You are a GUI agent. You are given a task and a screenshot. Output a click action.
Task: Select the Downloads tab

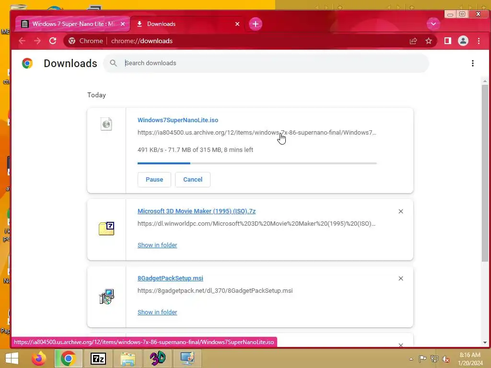pos(187,24)
